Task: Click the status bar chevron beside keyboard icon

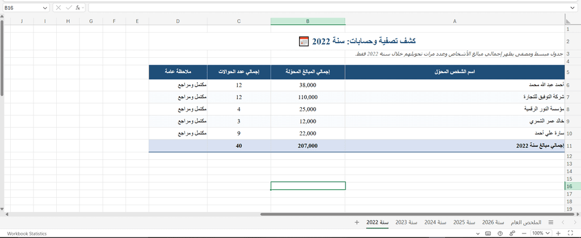Action: coord(479,233)
